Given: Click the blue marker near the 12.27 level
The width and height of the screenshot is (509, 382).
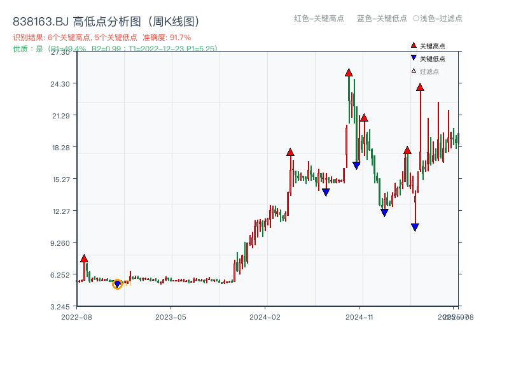Looking at the screenshot, I should pyautogui.click(x=384, y=211).
